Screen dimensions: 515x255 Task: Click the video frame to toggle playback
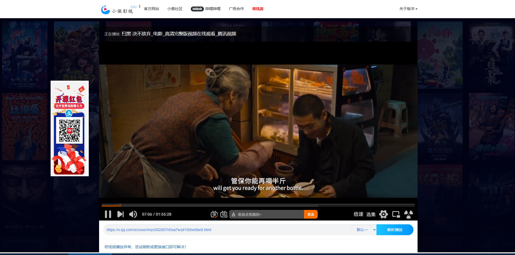258,131
